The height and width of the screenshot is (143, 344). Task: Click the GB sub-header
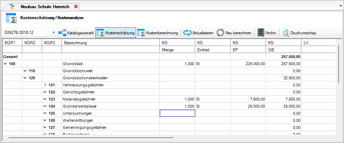tap(283, 50)
